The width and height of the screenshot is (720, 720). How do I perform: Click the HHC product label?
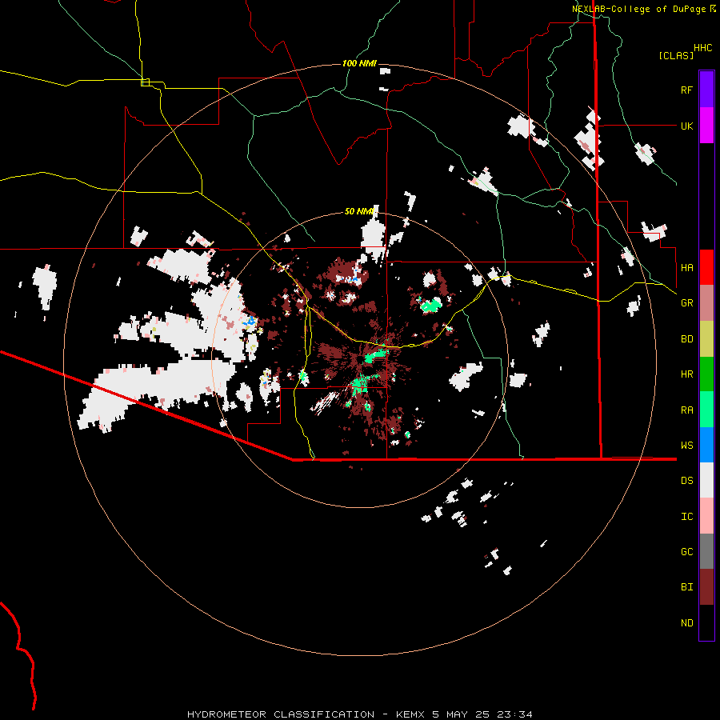tap(702, 48)
